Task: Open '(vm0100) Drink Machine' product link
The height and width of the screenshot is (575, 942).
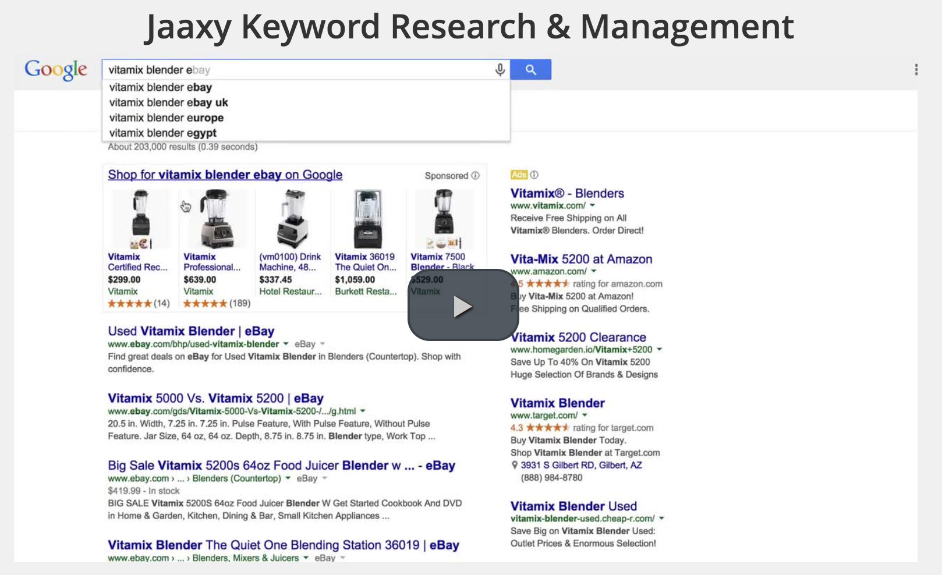Action: (x=290, y=262)
